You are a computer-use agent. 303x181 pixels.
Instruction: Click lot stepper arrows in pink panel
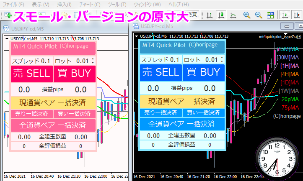pos(93,61)
